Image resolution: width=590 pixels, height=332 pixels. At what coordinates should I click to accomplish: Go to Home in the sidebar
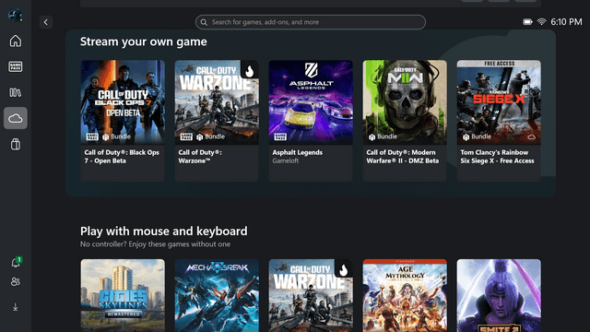16,41
